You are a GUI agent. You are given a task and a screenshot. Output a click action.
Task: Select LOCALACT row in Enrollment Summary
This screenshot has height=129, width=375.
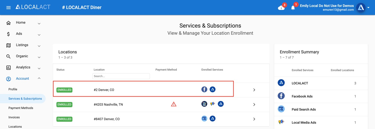pos(321,83)
